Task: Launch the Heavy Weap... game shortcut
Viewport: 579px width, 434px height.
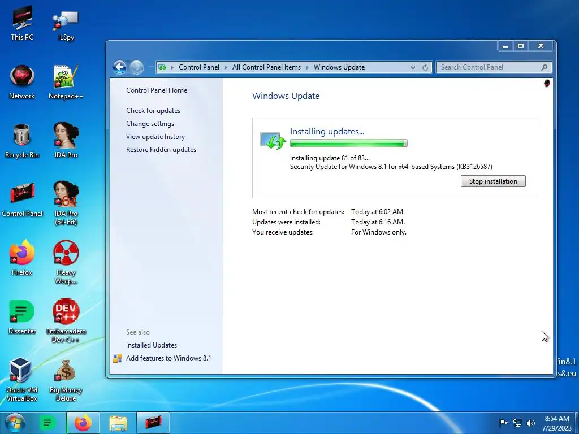Action: 66,262
